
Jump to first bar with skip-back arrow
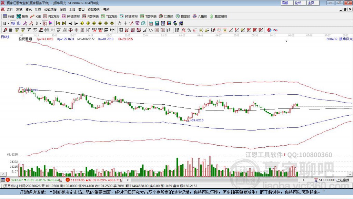click(x=58, y=23)
